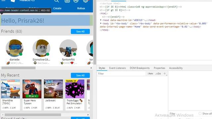Expand the head element in DOM tree
This screenshot has width=212, height=119.
(101, 20)
